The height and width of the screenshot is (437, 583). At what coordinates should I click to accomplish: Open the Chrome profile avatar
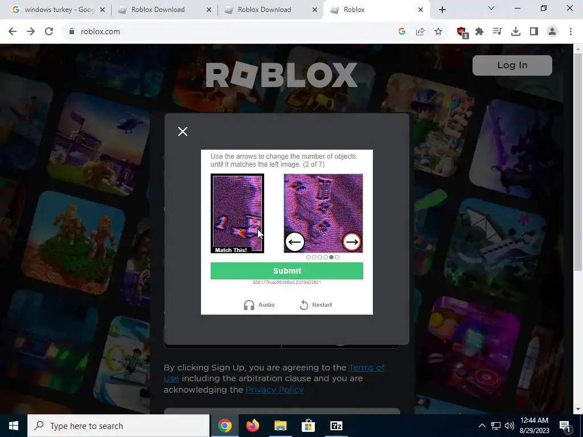(x=552, y=32)
